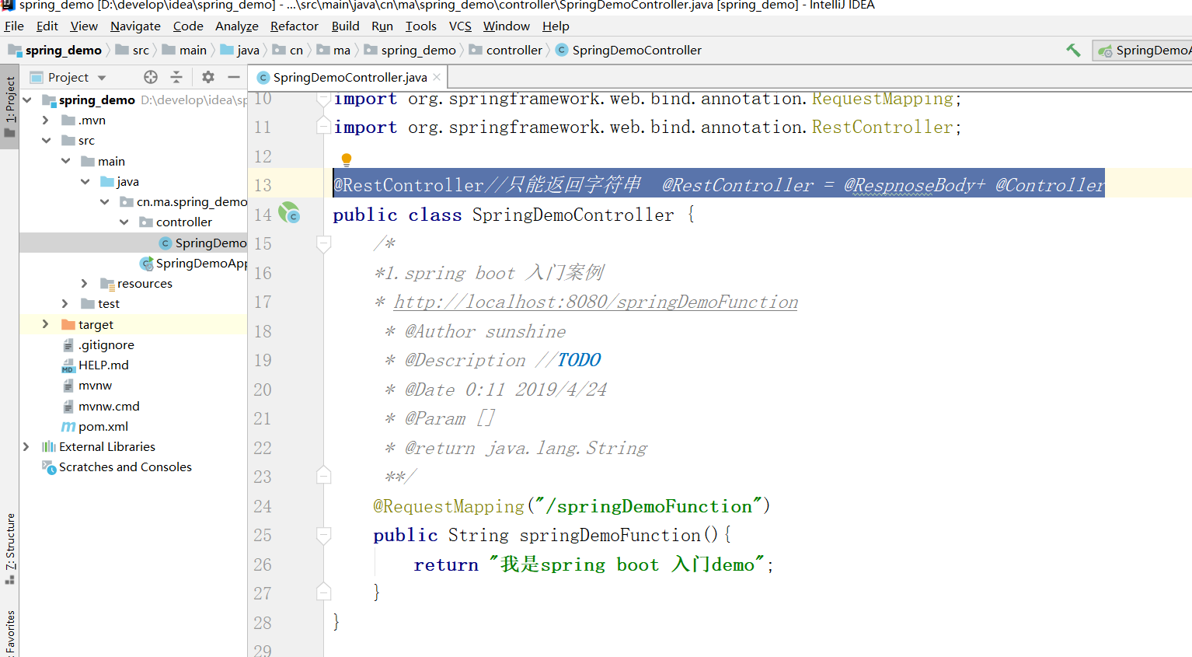This screenshot has height=657, width=1192.
Task: Click the SpringDemoController breadcrumb
Action: point(628,50)
